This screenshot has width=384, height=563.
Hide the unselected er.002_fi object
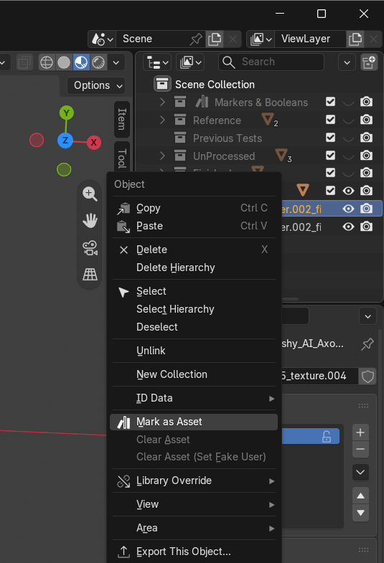[348, 227]
